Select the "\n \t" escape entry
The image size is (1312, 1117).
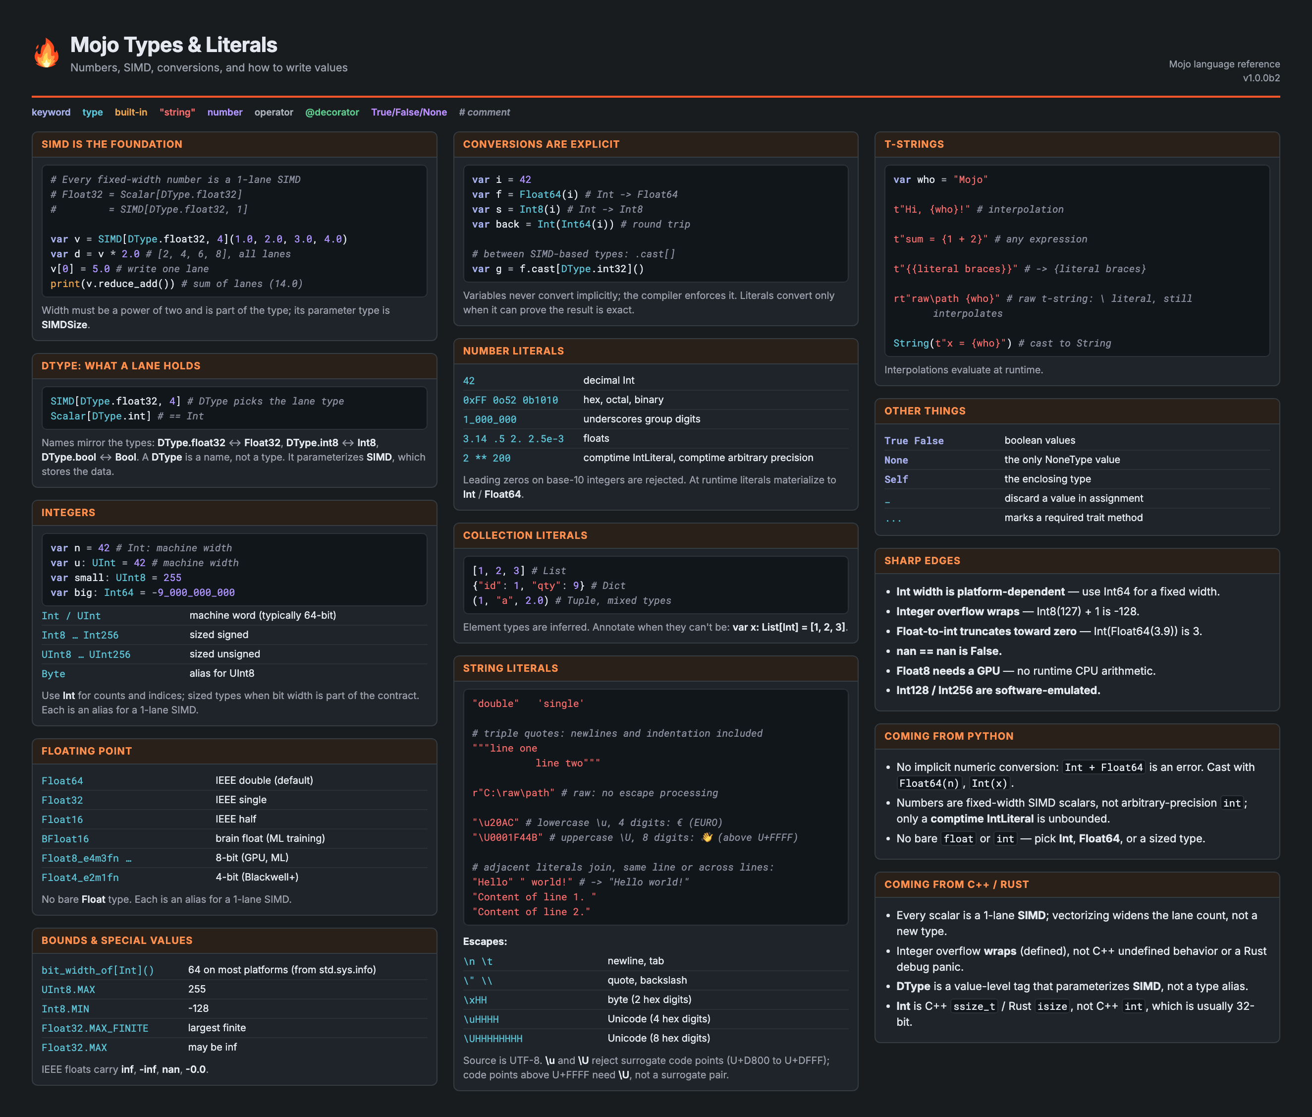click(x=478, y=962)
